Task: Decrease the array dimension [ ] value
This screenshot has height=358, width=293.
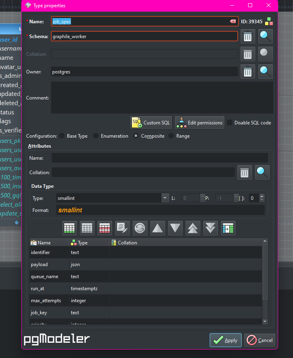Action: (x=262, y=200)
